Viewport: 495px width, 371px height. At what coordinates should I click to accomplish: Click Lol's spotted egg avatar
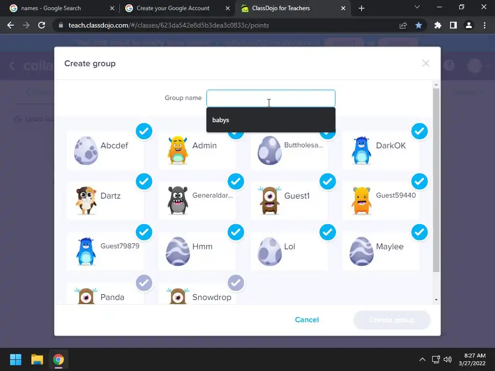[x=269, y=251]
